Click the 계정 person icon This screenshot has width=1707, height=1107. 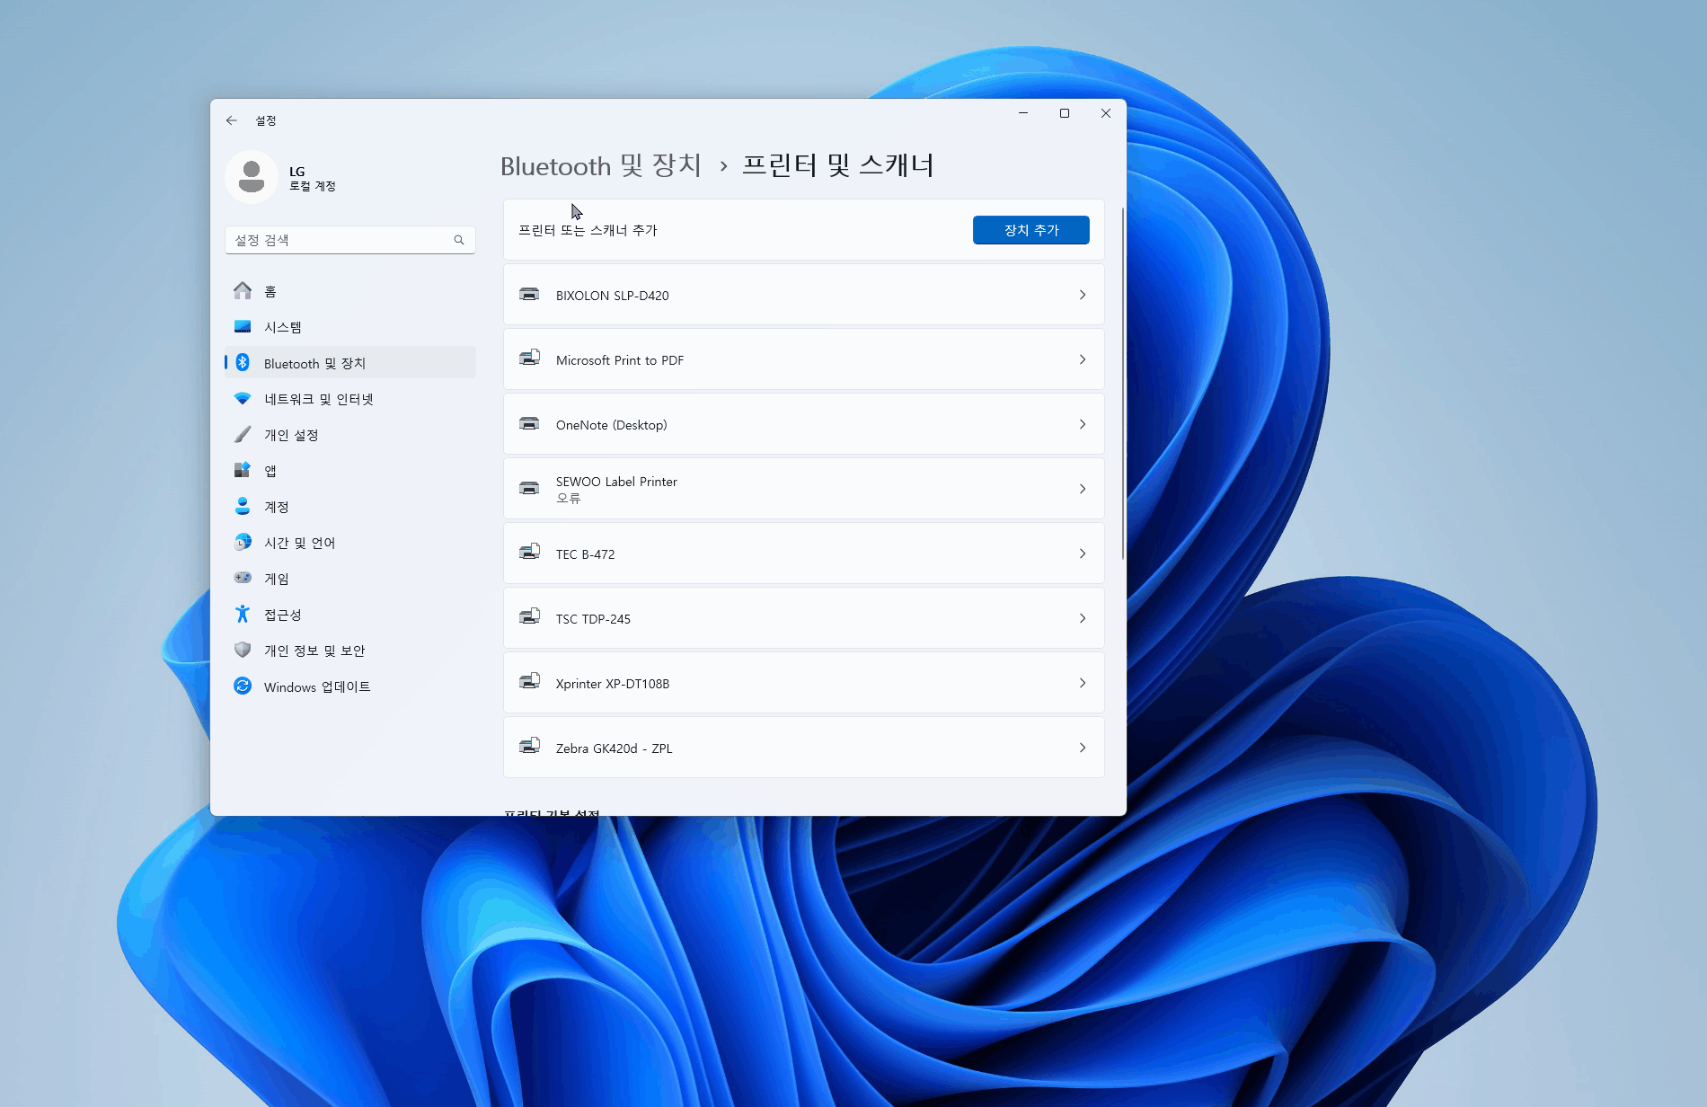click(243, 507)
